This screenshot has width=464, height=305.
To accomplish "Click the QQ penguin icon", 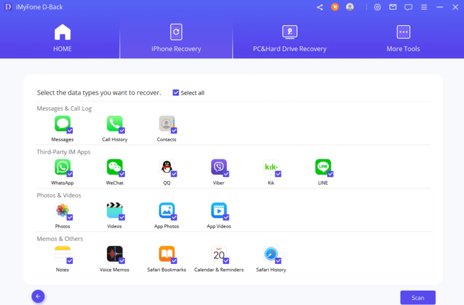I will coord(167,167).
